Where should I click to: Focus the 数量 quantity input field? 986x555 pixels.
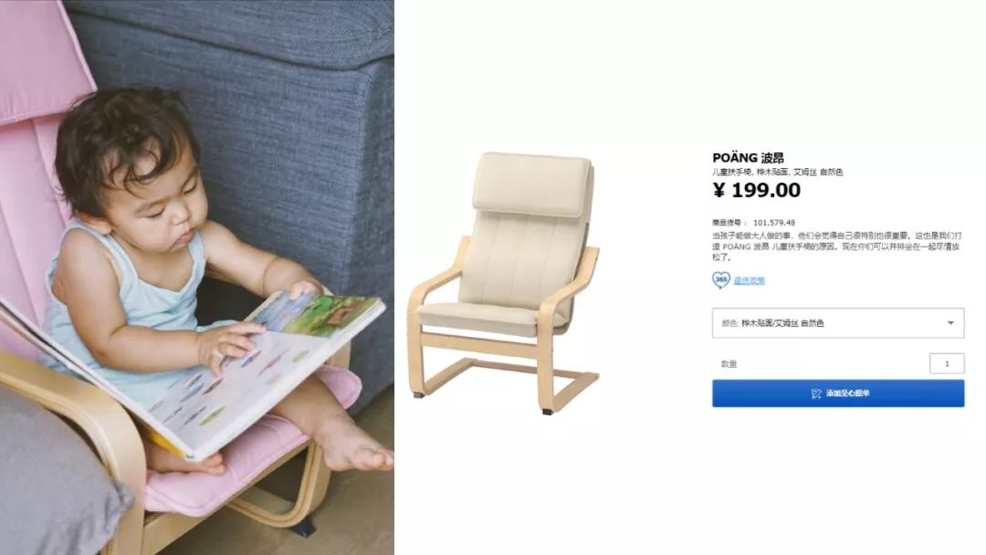pyautogui.click(x=947, y=363)
